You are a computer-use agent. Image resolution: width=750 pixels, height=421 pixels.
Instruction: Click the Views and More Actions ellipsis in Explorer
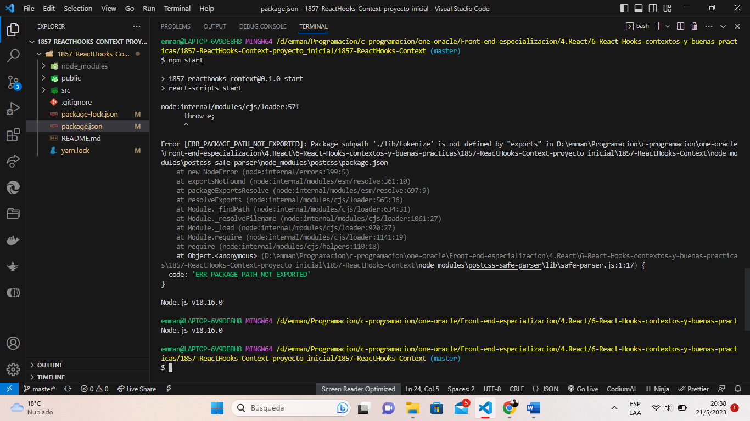point(137,26)
